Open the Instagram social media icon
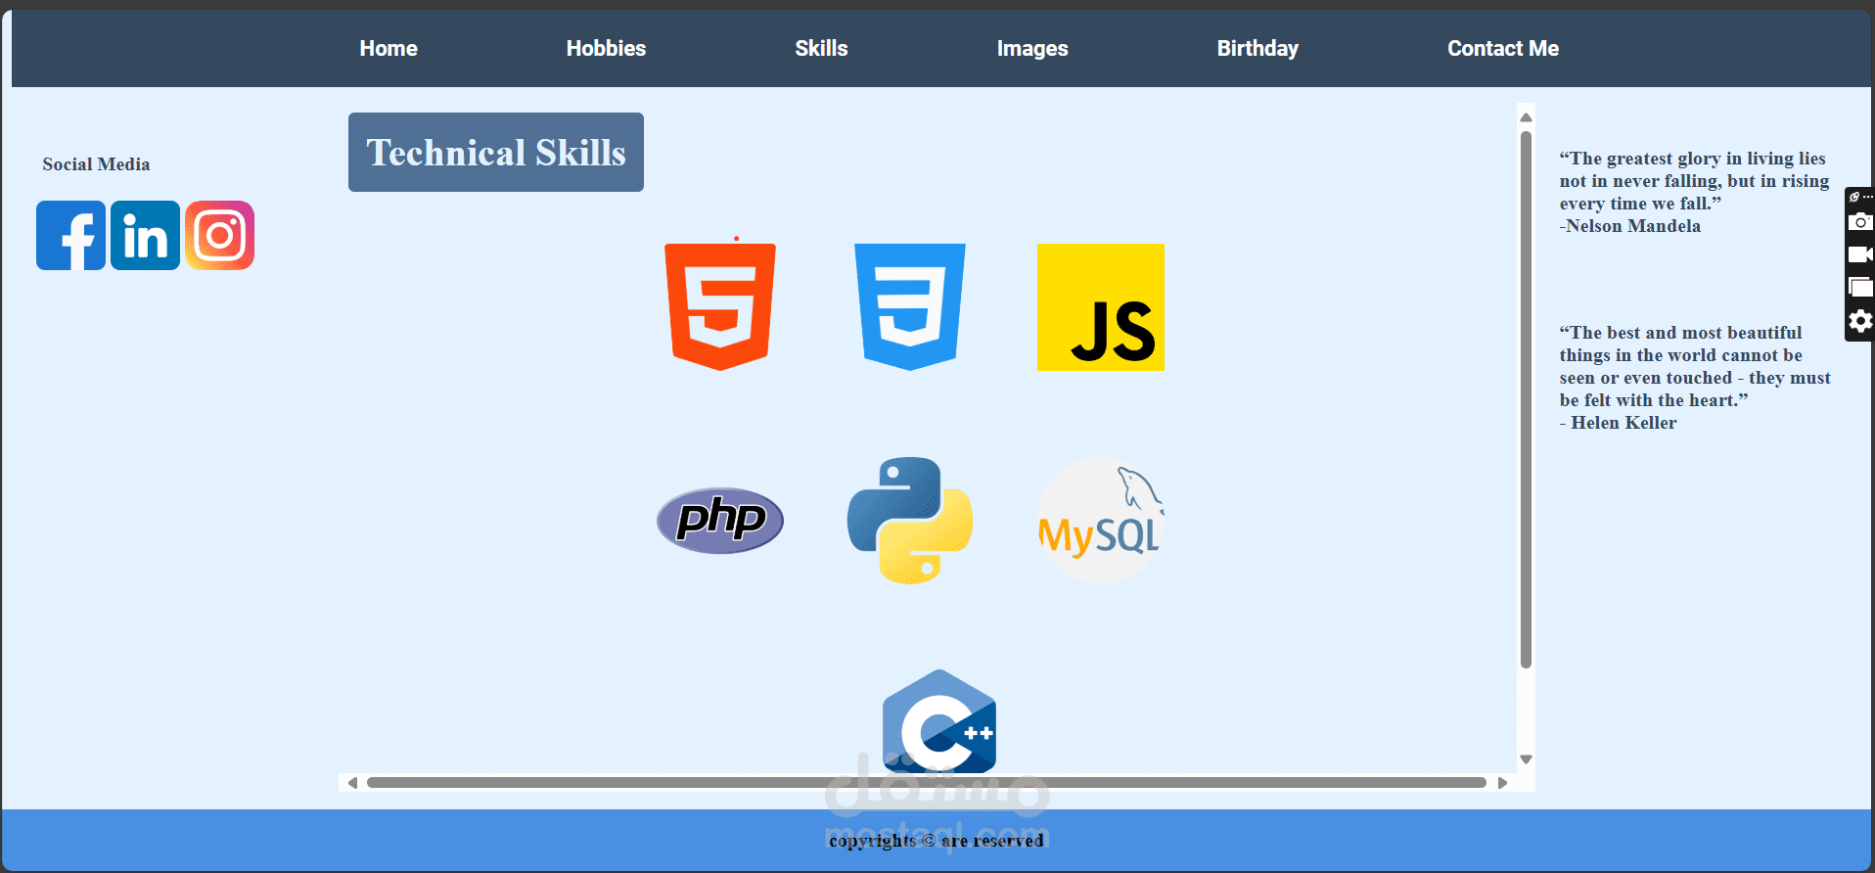 [219, 235]
